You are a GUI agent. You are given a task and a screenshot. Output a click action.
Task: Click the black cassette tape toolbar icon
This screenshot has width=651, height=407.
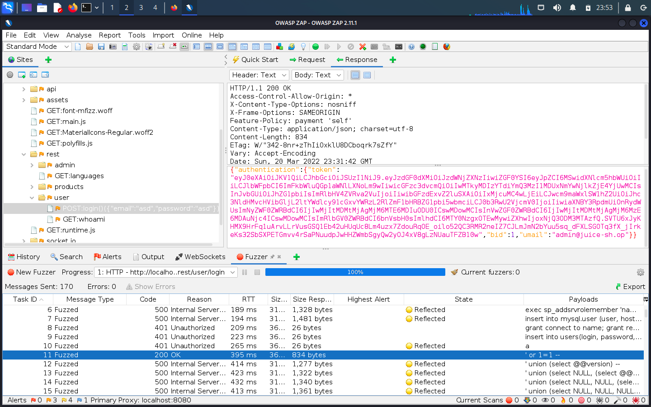point(398,47)
